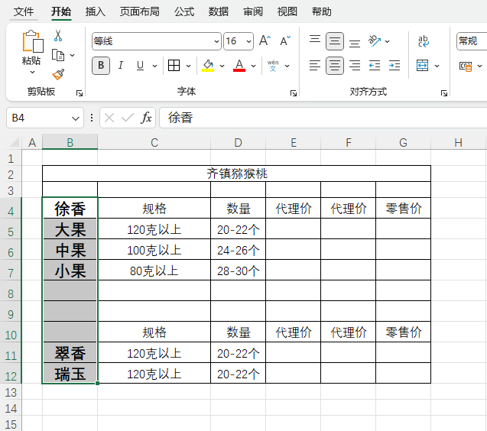Open alignment settings dialog launcher
The width and height of the screenshot is (487, 431).
[x=444, y=93]
